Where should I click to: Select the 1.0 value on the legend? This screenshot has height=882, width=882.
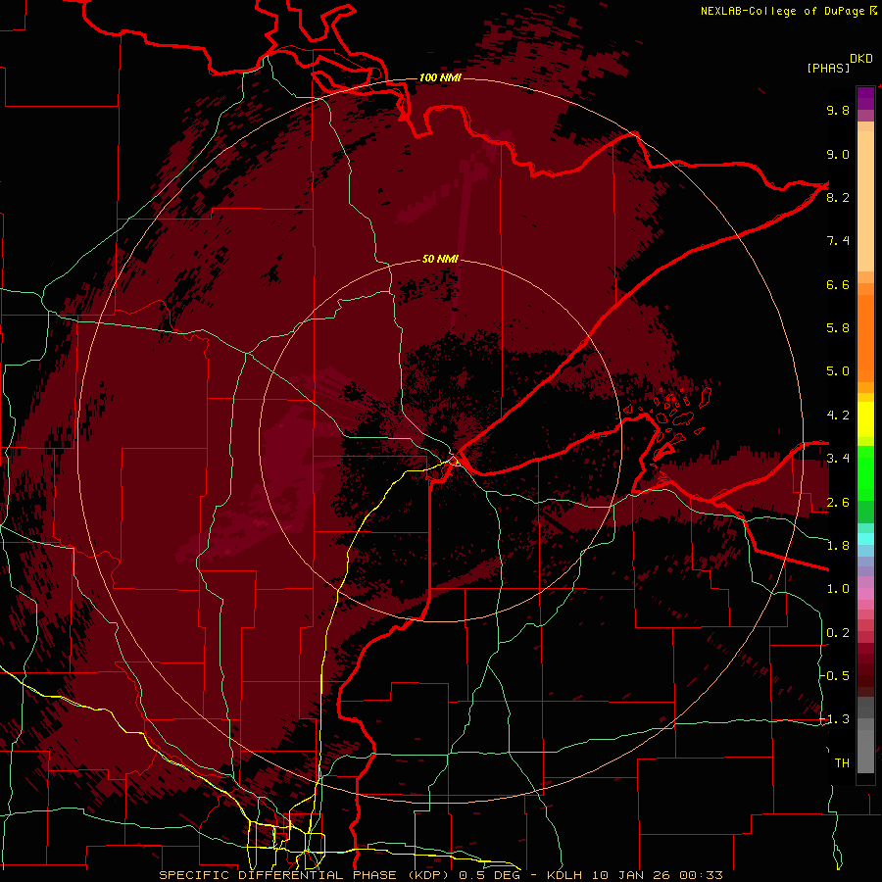coord(838,589)
